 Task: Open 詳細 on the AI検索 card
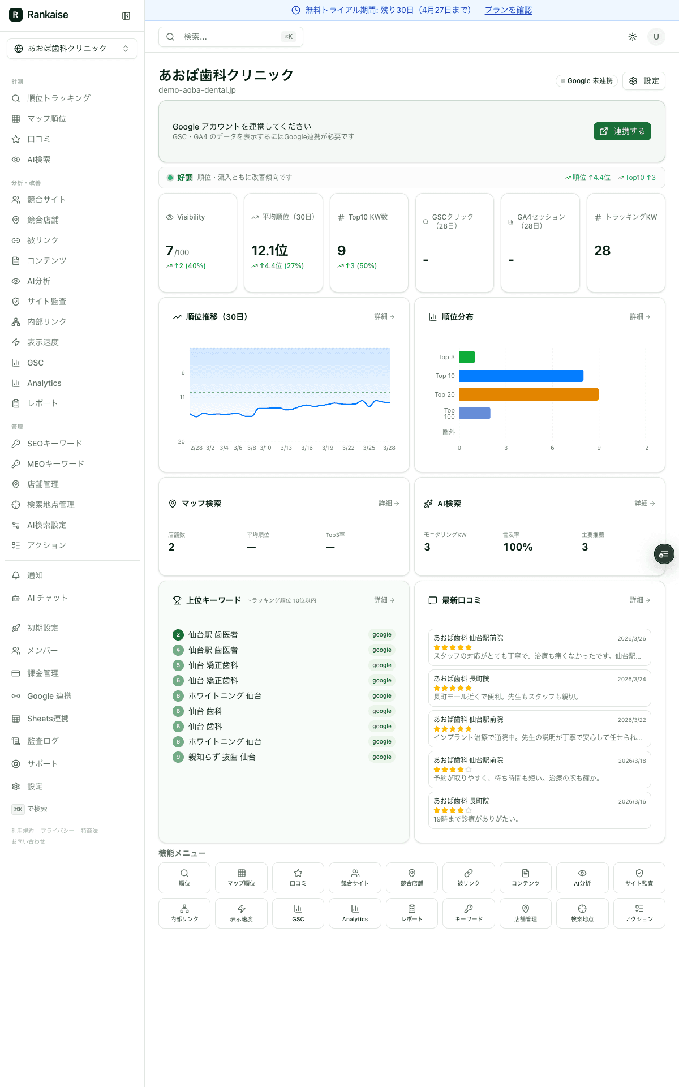coord(645,504)
